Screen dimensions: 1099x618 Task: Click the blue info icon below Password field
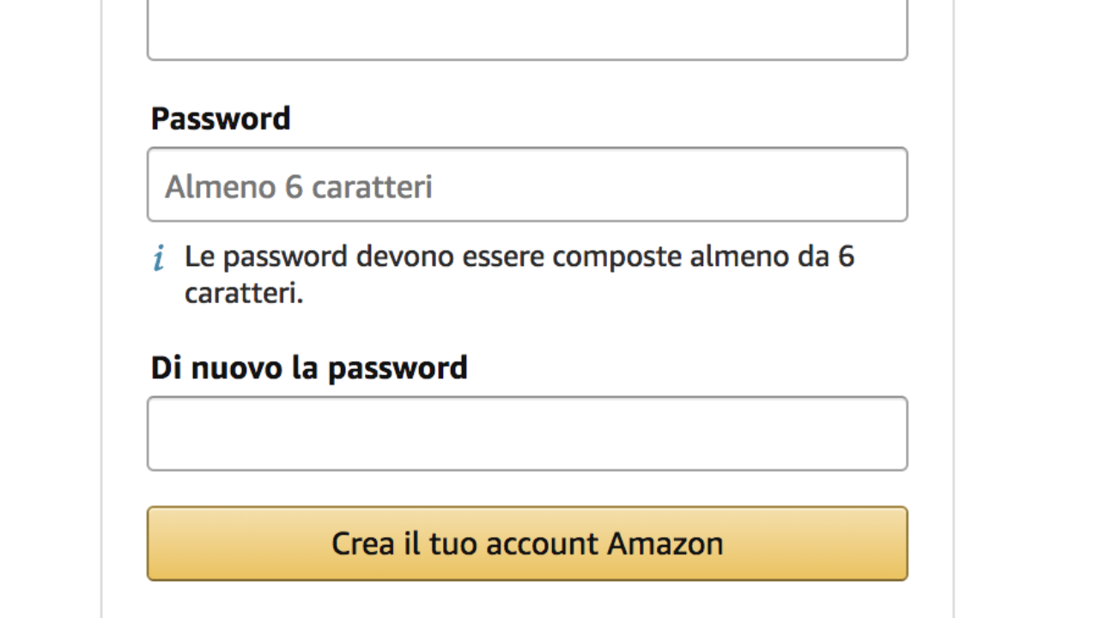click(x=159, y=258)
